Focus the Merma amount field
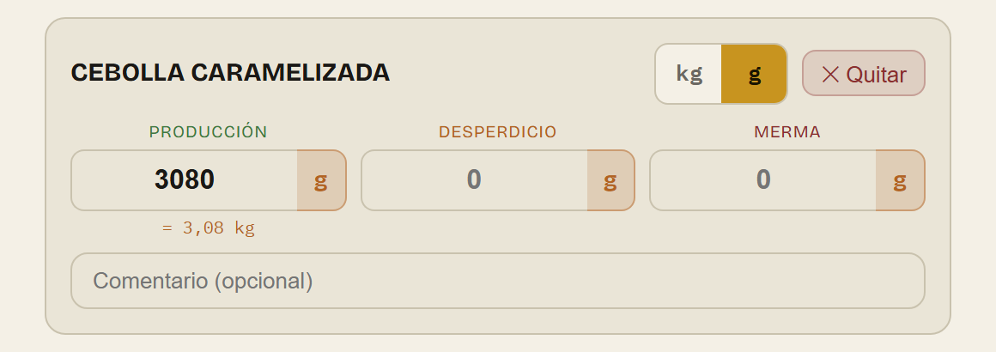 762,180
